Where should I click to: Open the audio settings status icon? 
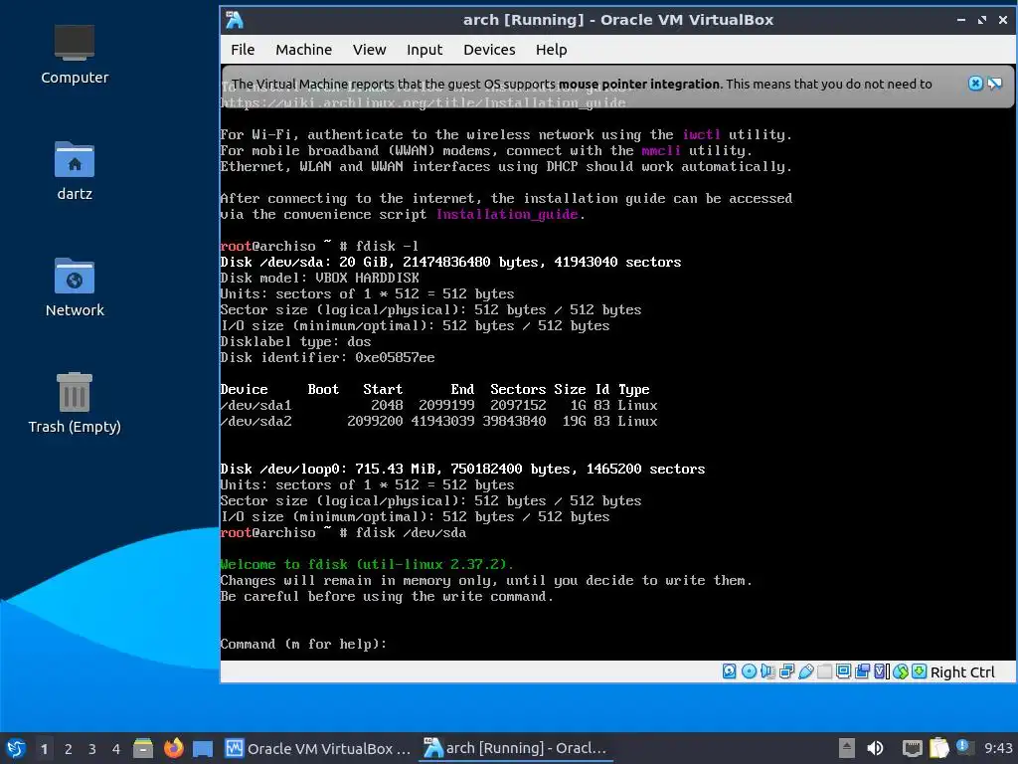click(767, 671)
